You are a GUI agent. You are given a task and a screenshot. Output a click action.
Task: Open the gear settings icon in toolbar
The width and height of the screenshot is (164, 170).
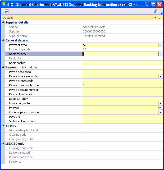pos(156,11)
